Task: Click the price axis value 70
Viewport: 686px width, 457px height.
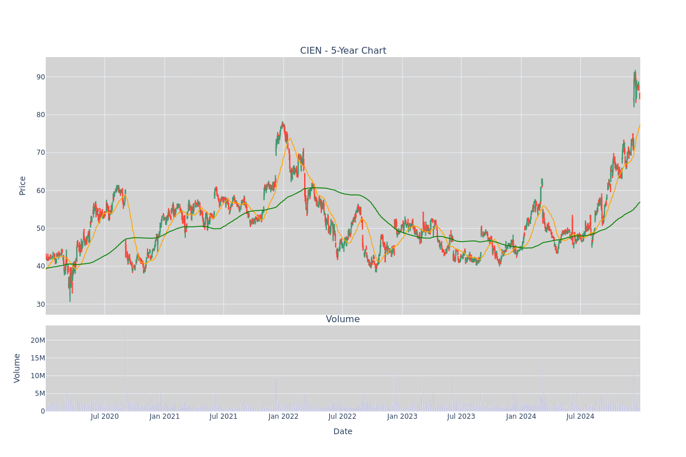Action: tap(41, 153)
